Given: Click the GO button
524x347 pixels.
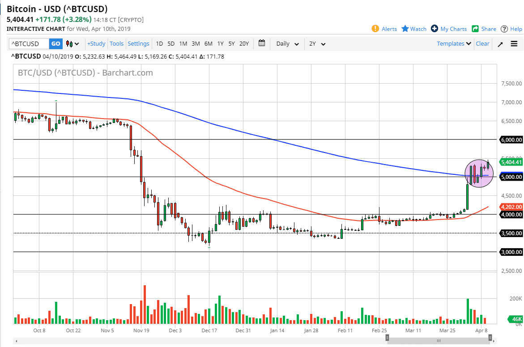Looking at the screenshot, I should coord(55,43).
